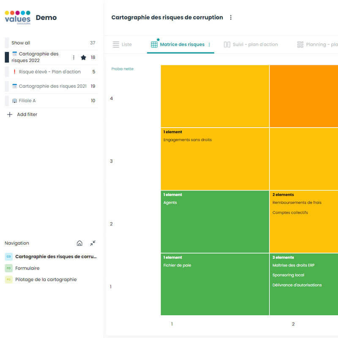This screenshot has height=338, width=338.
Task: Toggle the star favorite on Cartographie des risques 2022
Action: 84,57
